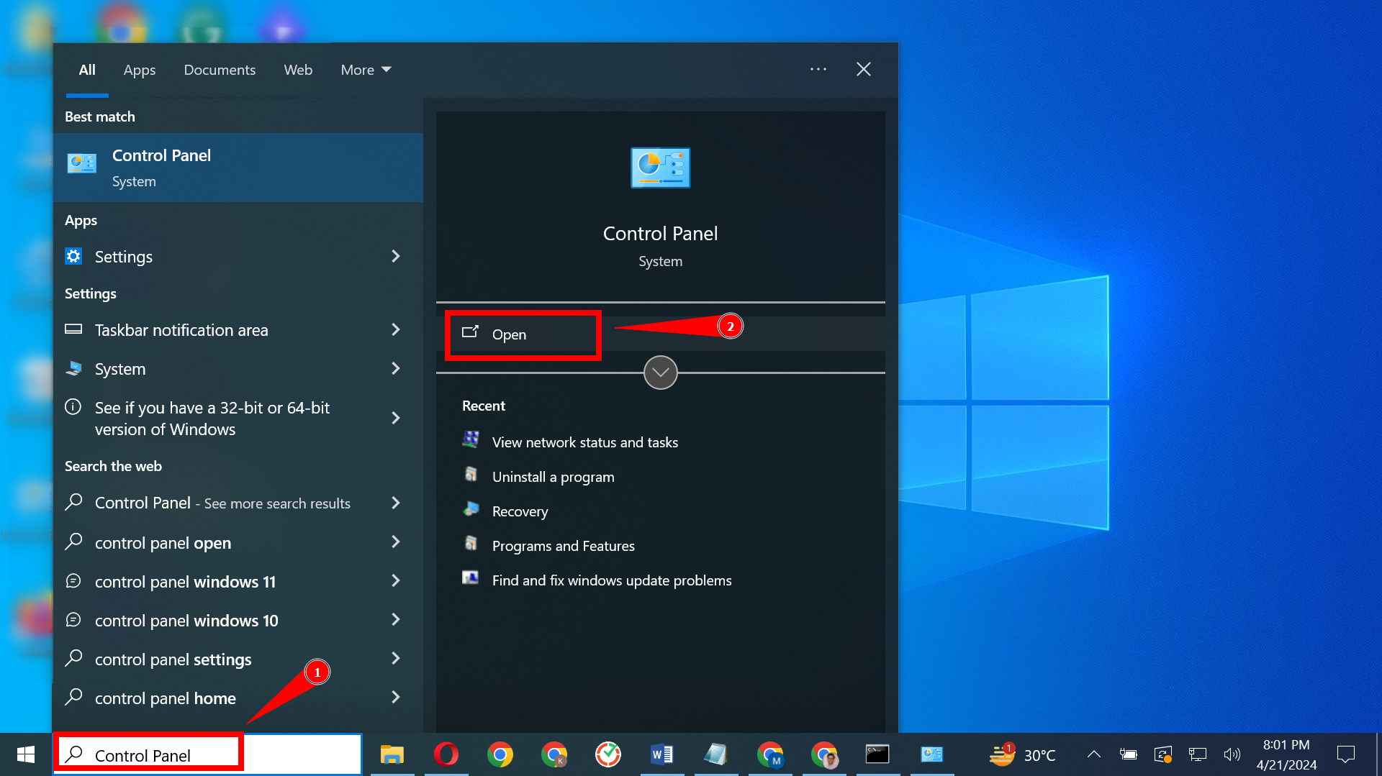Click the magnifier icon in the search box

(x=73, y=754)
